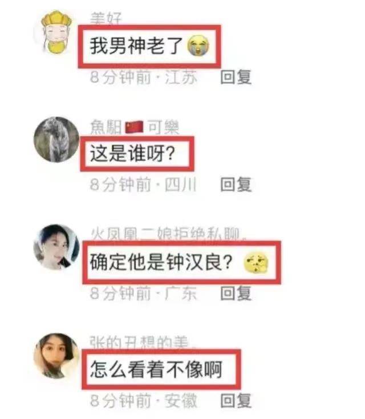This screenshot has height=419, width=365.
Task: Open avatar of user 火凤凰二娘拒绝私聊
Action: 56,247
